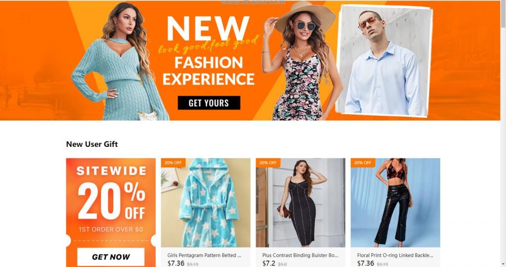Click the $7.36 price under the robe
Image resolution: width=506 pixels, height=267 pixels.
click(x=176, y=263)
